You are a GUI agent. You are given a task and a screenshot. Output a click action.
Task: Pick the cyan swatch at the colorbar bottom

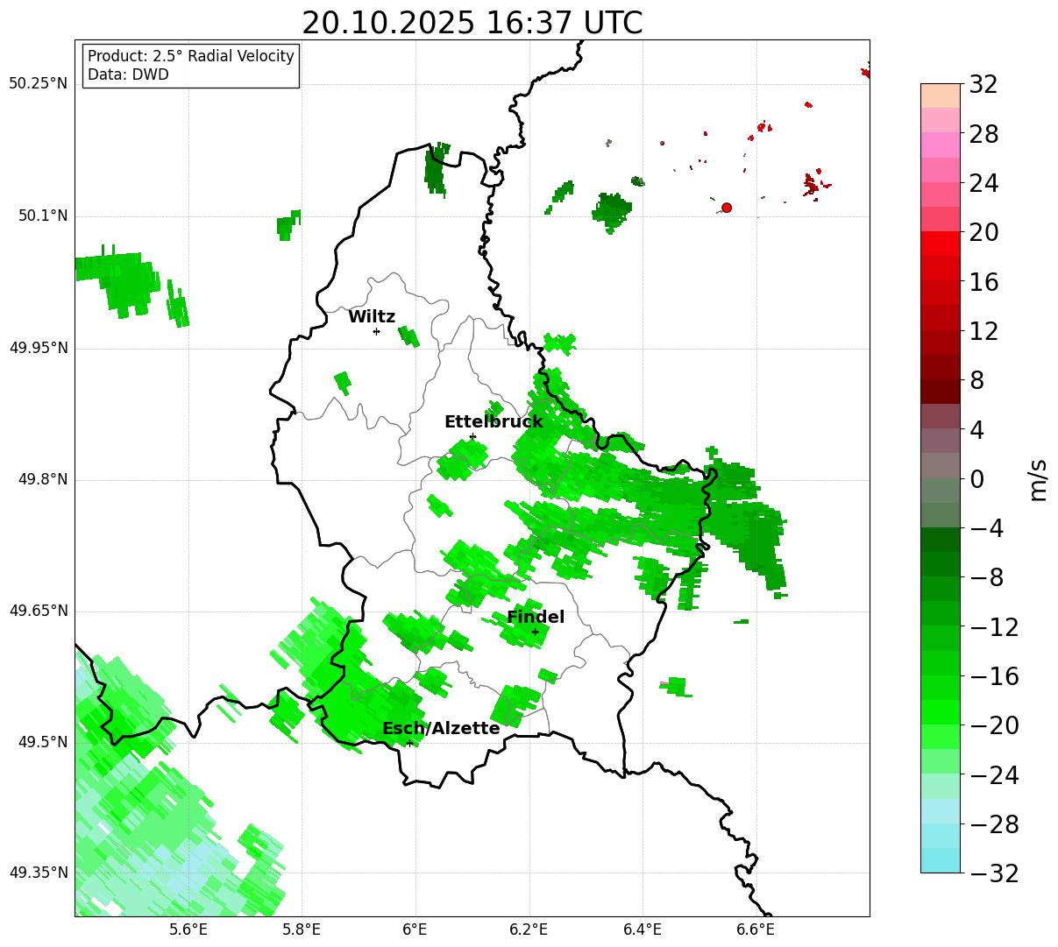click(x=941, y=860)
